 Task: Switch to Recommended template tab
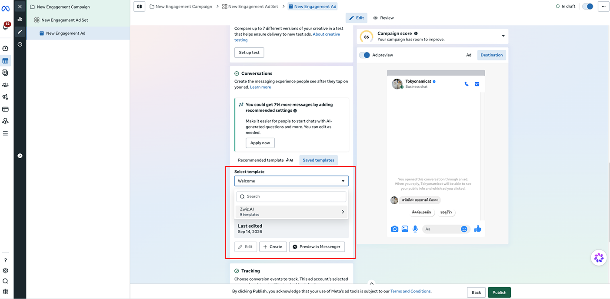(265, 160)
